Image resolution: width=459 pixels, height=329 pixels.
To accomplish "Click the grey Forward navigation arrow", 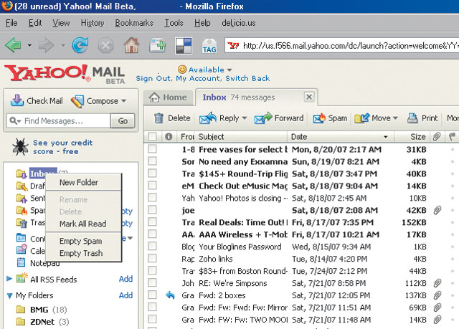I will pyautogui.click(x=46, y=46).
